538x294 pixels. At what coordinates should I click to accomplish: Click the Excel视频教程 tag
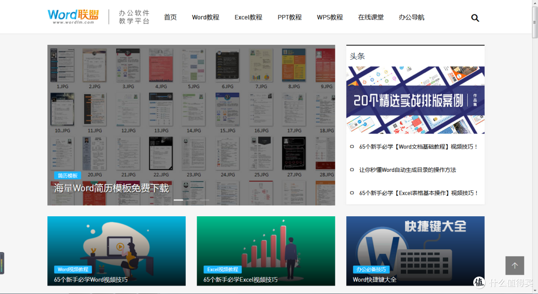222,269
